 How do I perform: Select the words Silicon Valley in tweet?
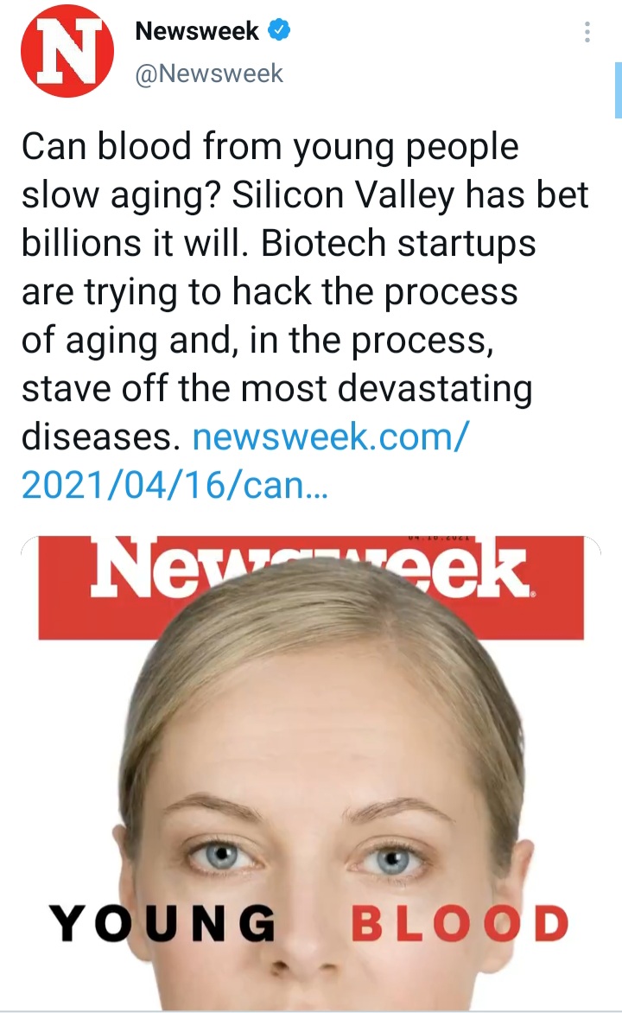[x=344, y=195]
